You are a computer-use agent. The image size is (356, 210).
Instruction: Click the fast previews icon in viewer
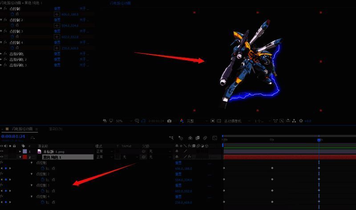(282, 121)
